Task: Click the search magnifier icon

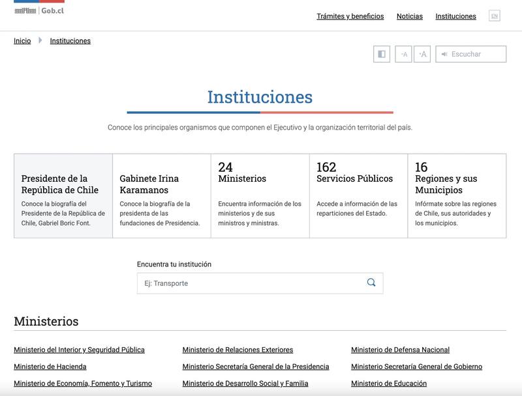Action: pyautogui.click(x=371, y=283)
